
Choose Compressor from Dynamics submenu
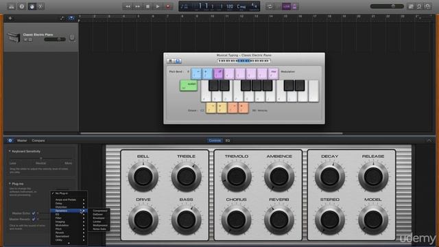tap(99, 211)
